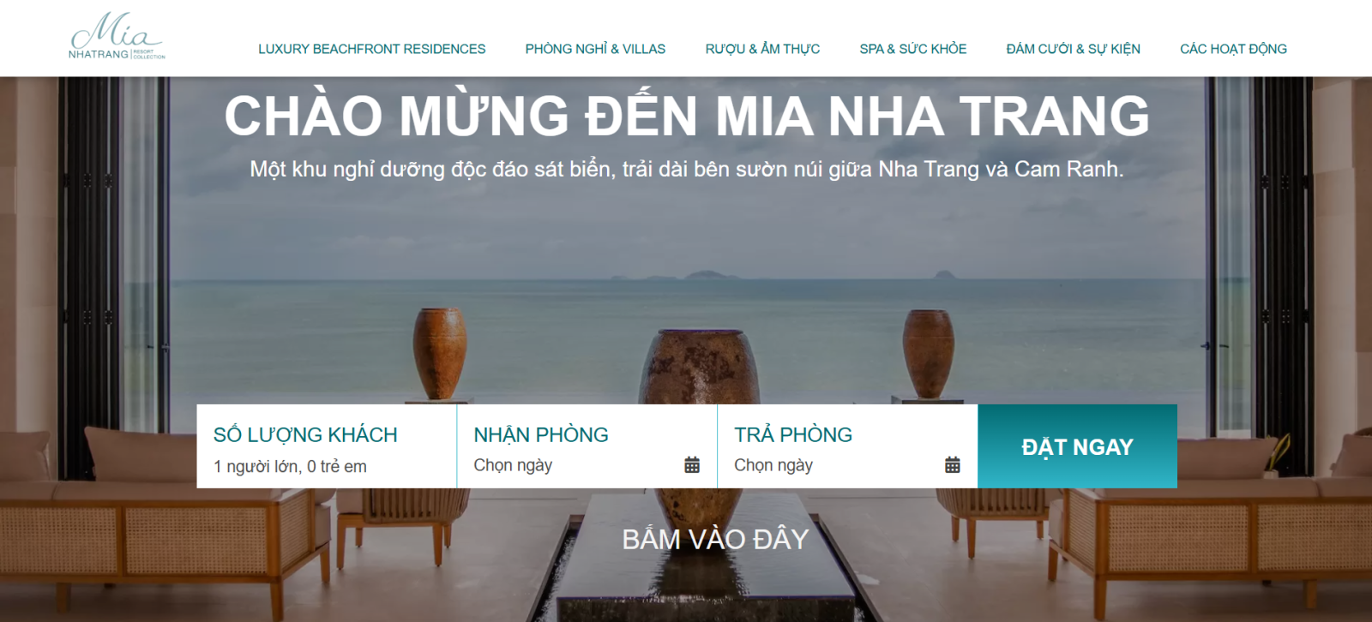Click the Số Lượng Khách label
This screenshot has height=622, width=1372.
[305, 434]
